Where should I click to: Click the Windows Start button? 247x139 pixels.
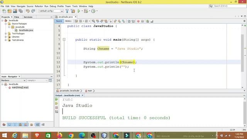[x=4, y=136]
